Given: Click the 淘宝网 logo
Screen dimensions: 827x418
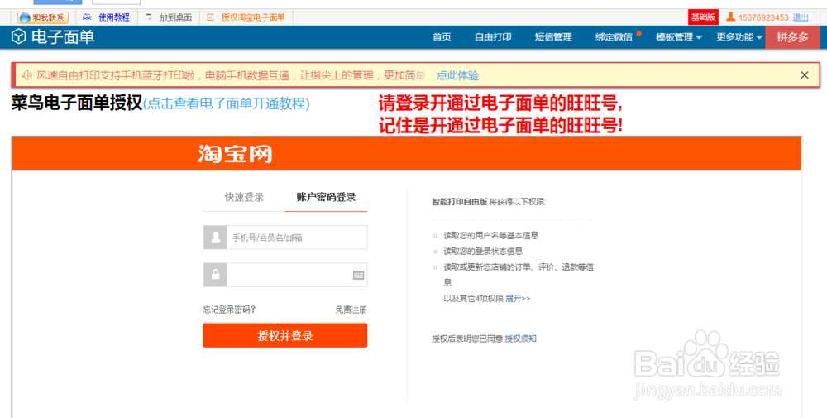Looking at the screenshot, I should (x=235, y=154).
